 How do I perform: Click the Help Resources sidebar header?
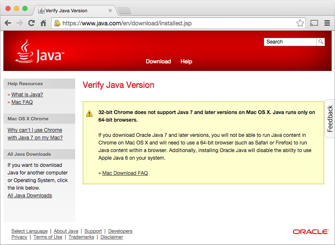coord(39,84)
